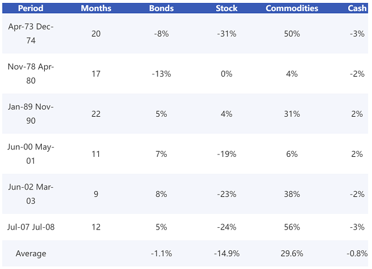372x269 pixels.
Task: Click the Average row label
Action: (31, 253)
